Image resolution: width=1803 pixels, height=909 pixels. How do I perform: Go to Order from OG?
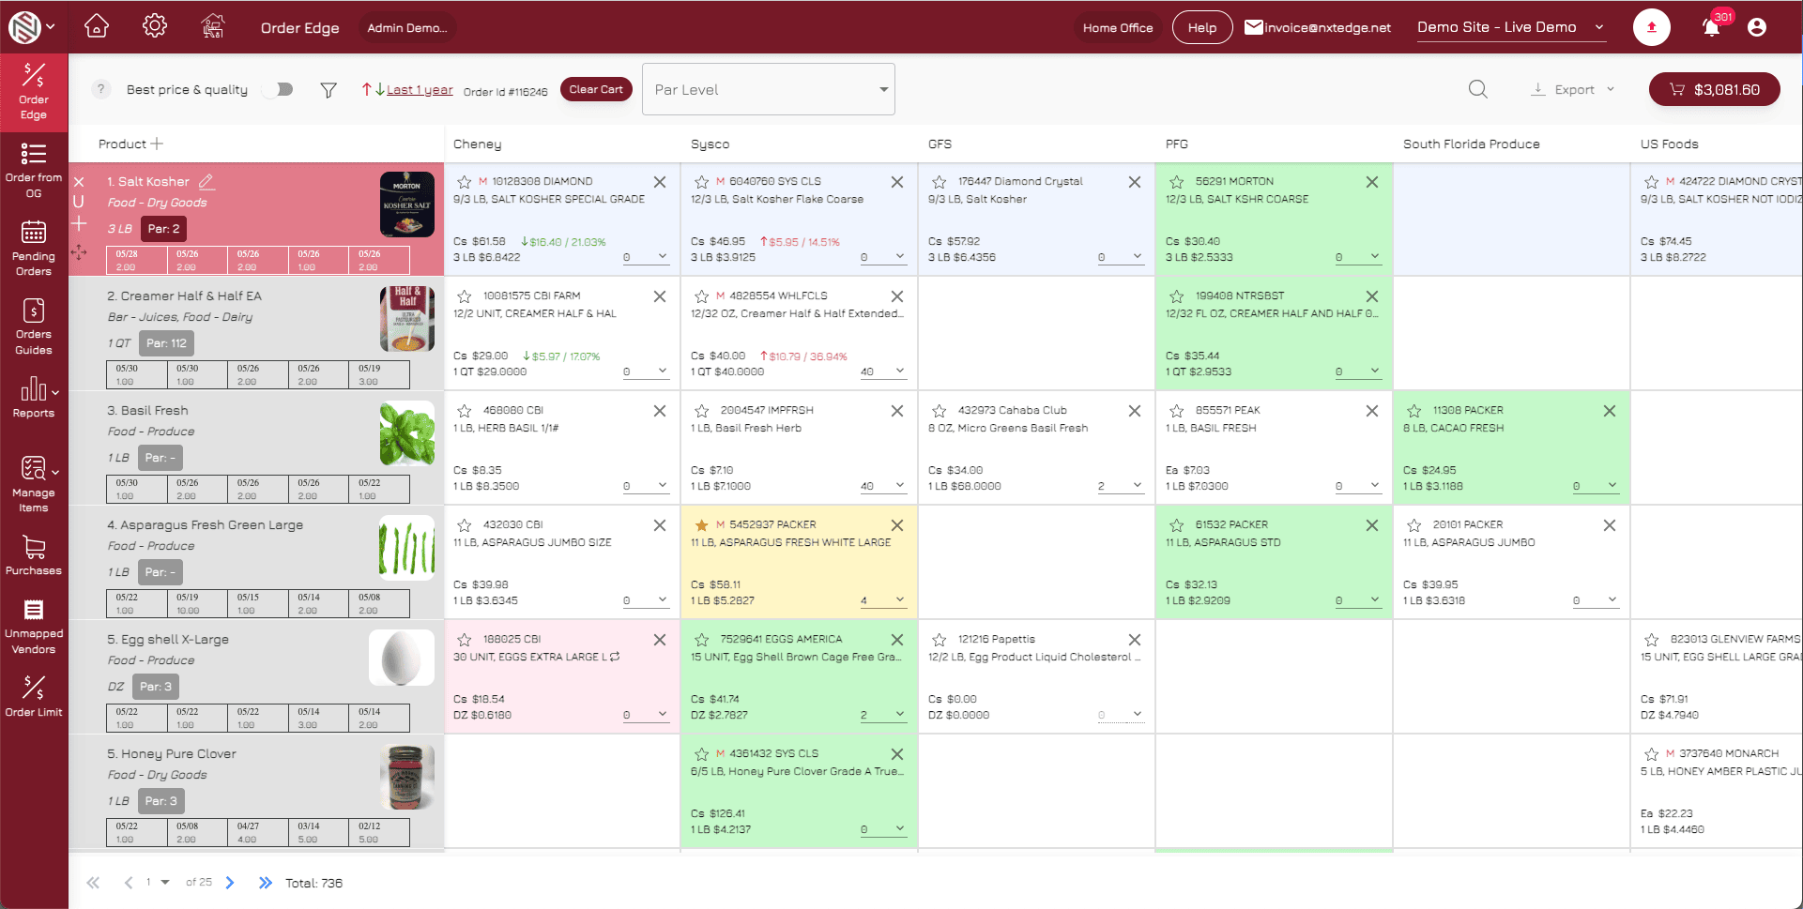(34, 170)
